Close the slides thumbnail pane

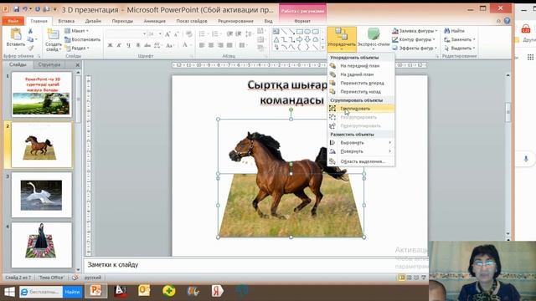tap(78, 64)
